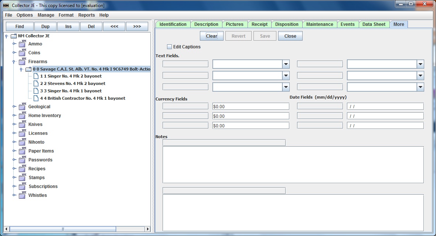Collapse the Firearms tree node

pyautogui.click(x=14, y=62)
